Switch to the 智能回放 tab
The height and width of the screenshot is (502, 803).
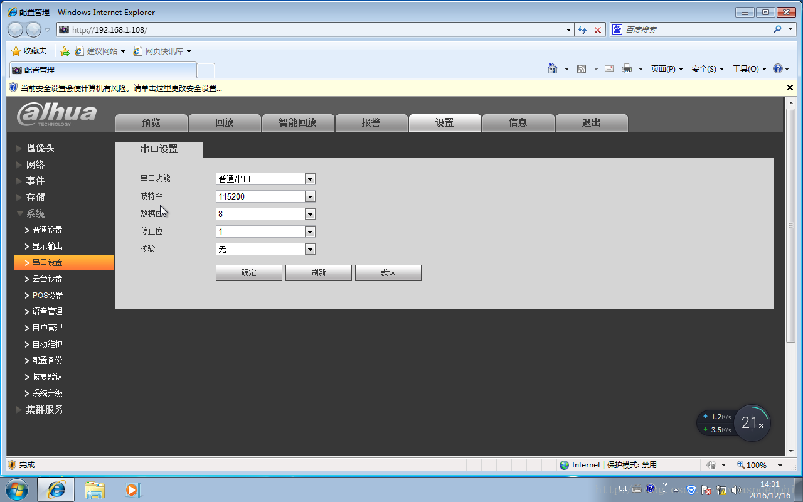click(298, 122)
